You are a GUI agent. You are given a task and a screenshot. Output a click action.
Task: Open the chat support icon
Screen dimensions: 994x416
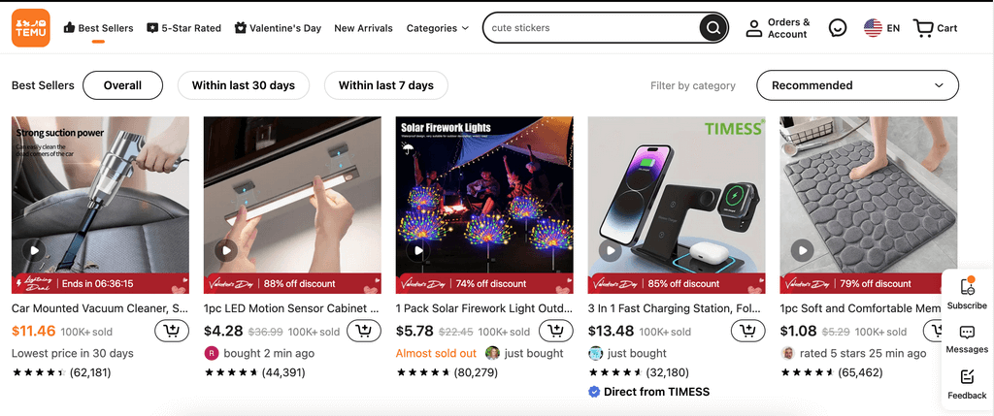pos(837,28)
